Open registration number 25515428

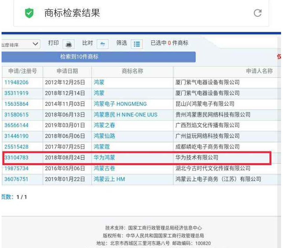(16, 147)
